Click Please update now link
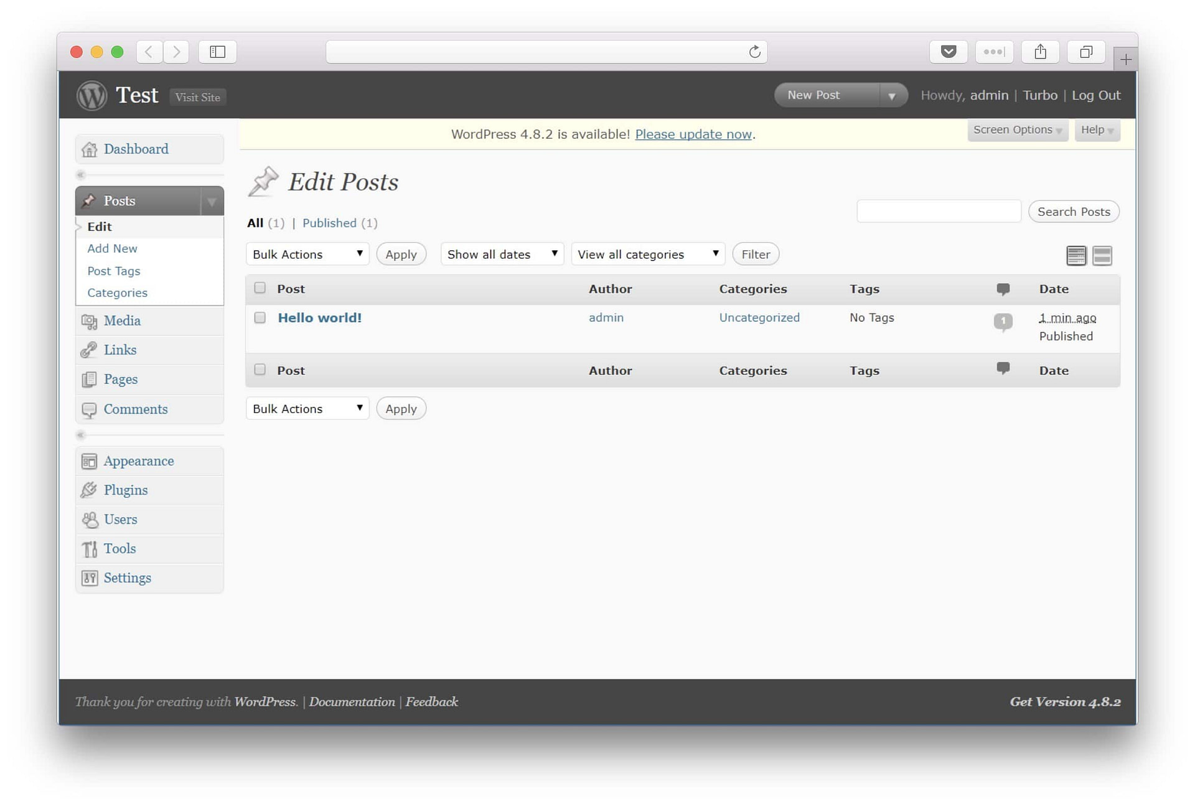 coord(693,134)
